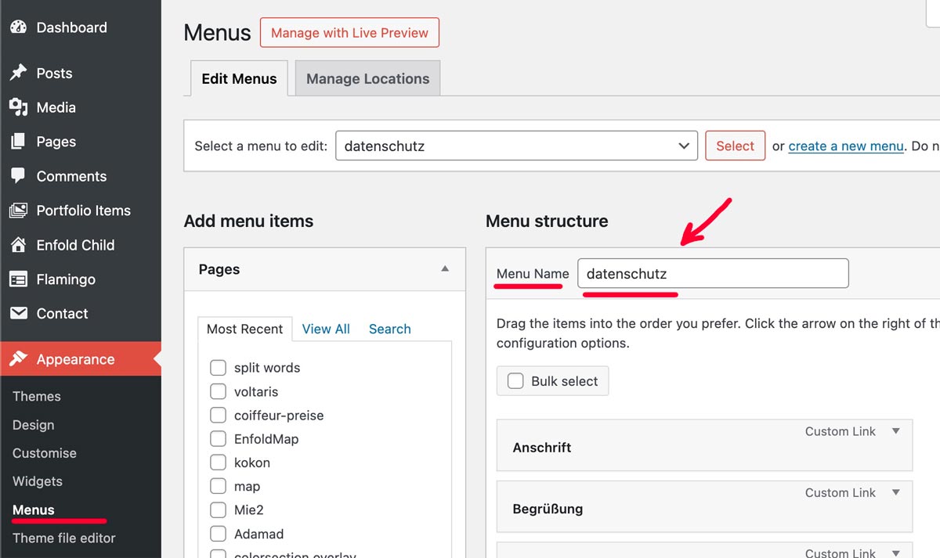Click the Pages icon in sidebar
Viewport: 940px width, 558px height.
tap(18, 142)
